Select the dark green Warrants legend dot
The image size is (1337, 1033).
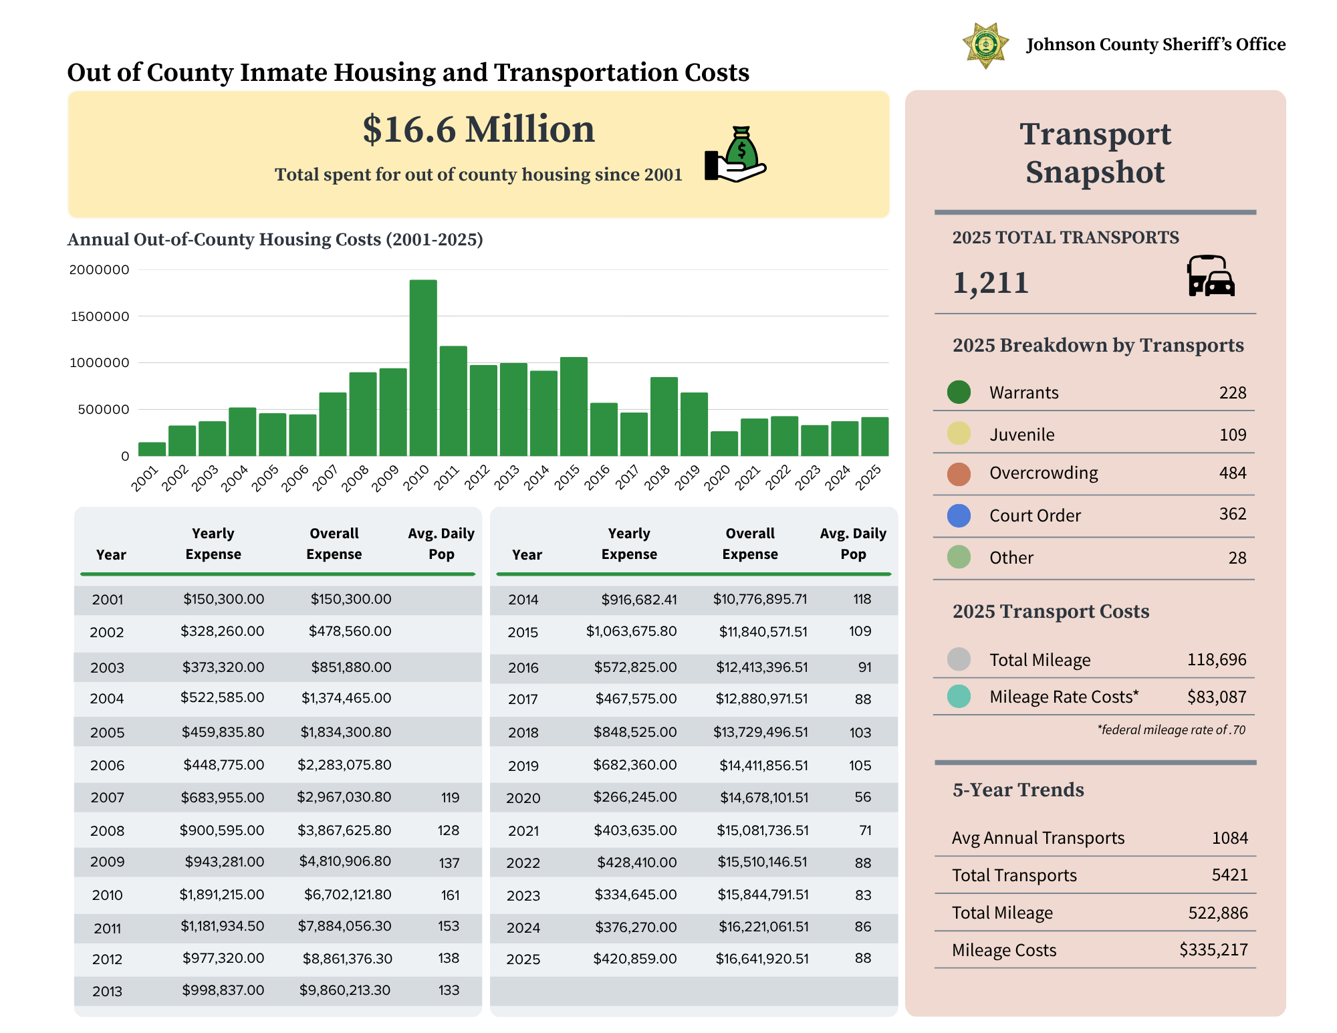tap(959, 392)
